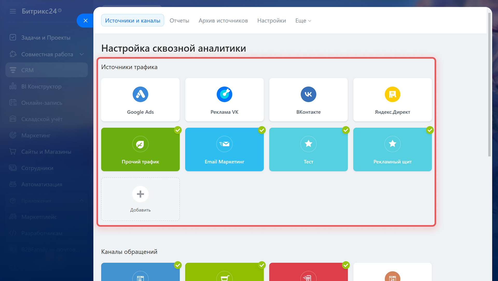The image size is (498, 281).
Task: Click the Каналы обращений section heading
Action: (x=129, y=252)
